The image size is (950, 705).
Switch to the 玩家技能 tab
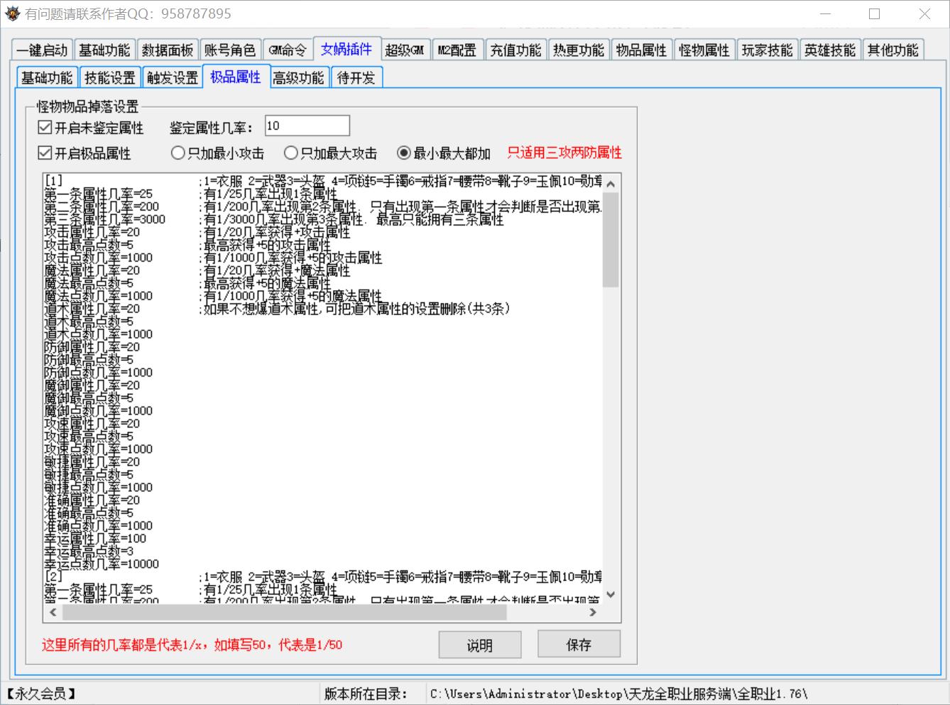pyautogui.click(x=768, y=50)
